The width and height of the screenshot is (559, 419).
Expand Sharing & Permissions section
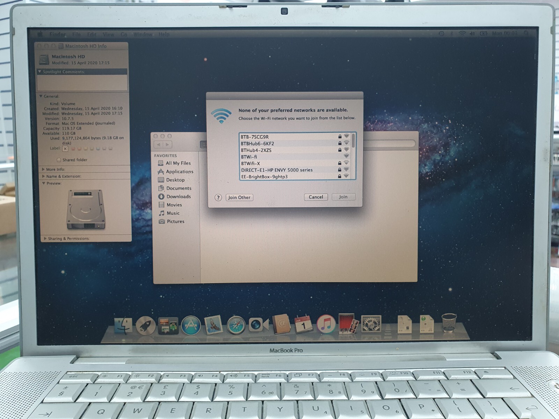coord(45,238)
